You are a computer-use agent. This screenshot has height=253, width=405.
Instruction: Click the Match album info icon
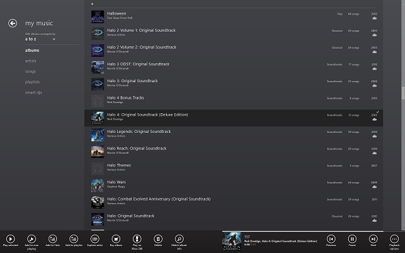(x=179, y=239)
